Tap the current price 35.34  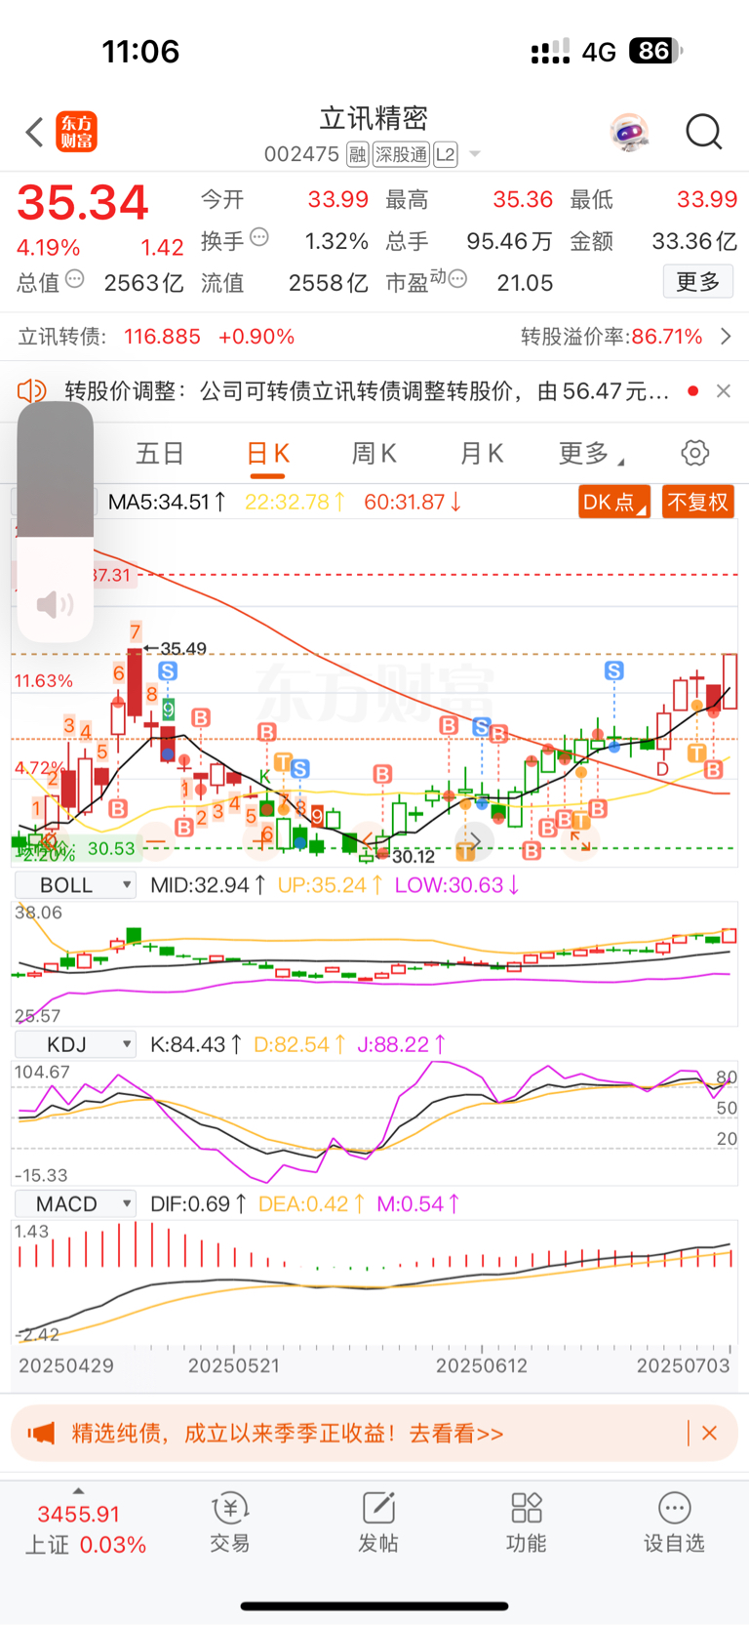(83, 203)
